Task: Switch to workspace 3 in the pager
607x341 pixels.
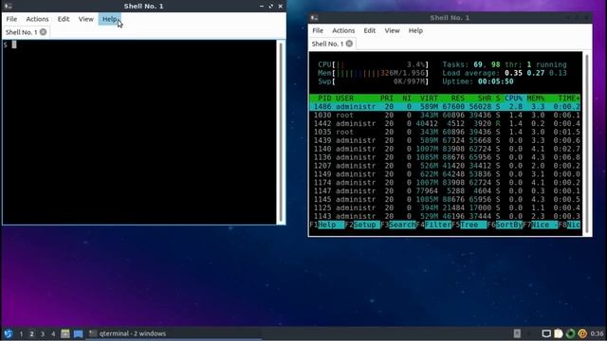Action: coord(43,333)
